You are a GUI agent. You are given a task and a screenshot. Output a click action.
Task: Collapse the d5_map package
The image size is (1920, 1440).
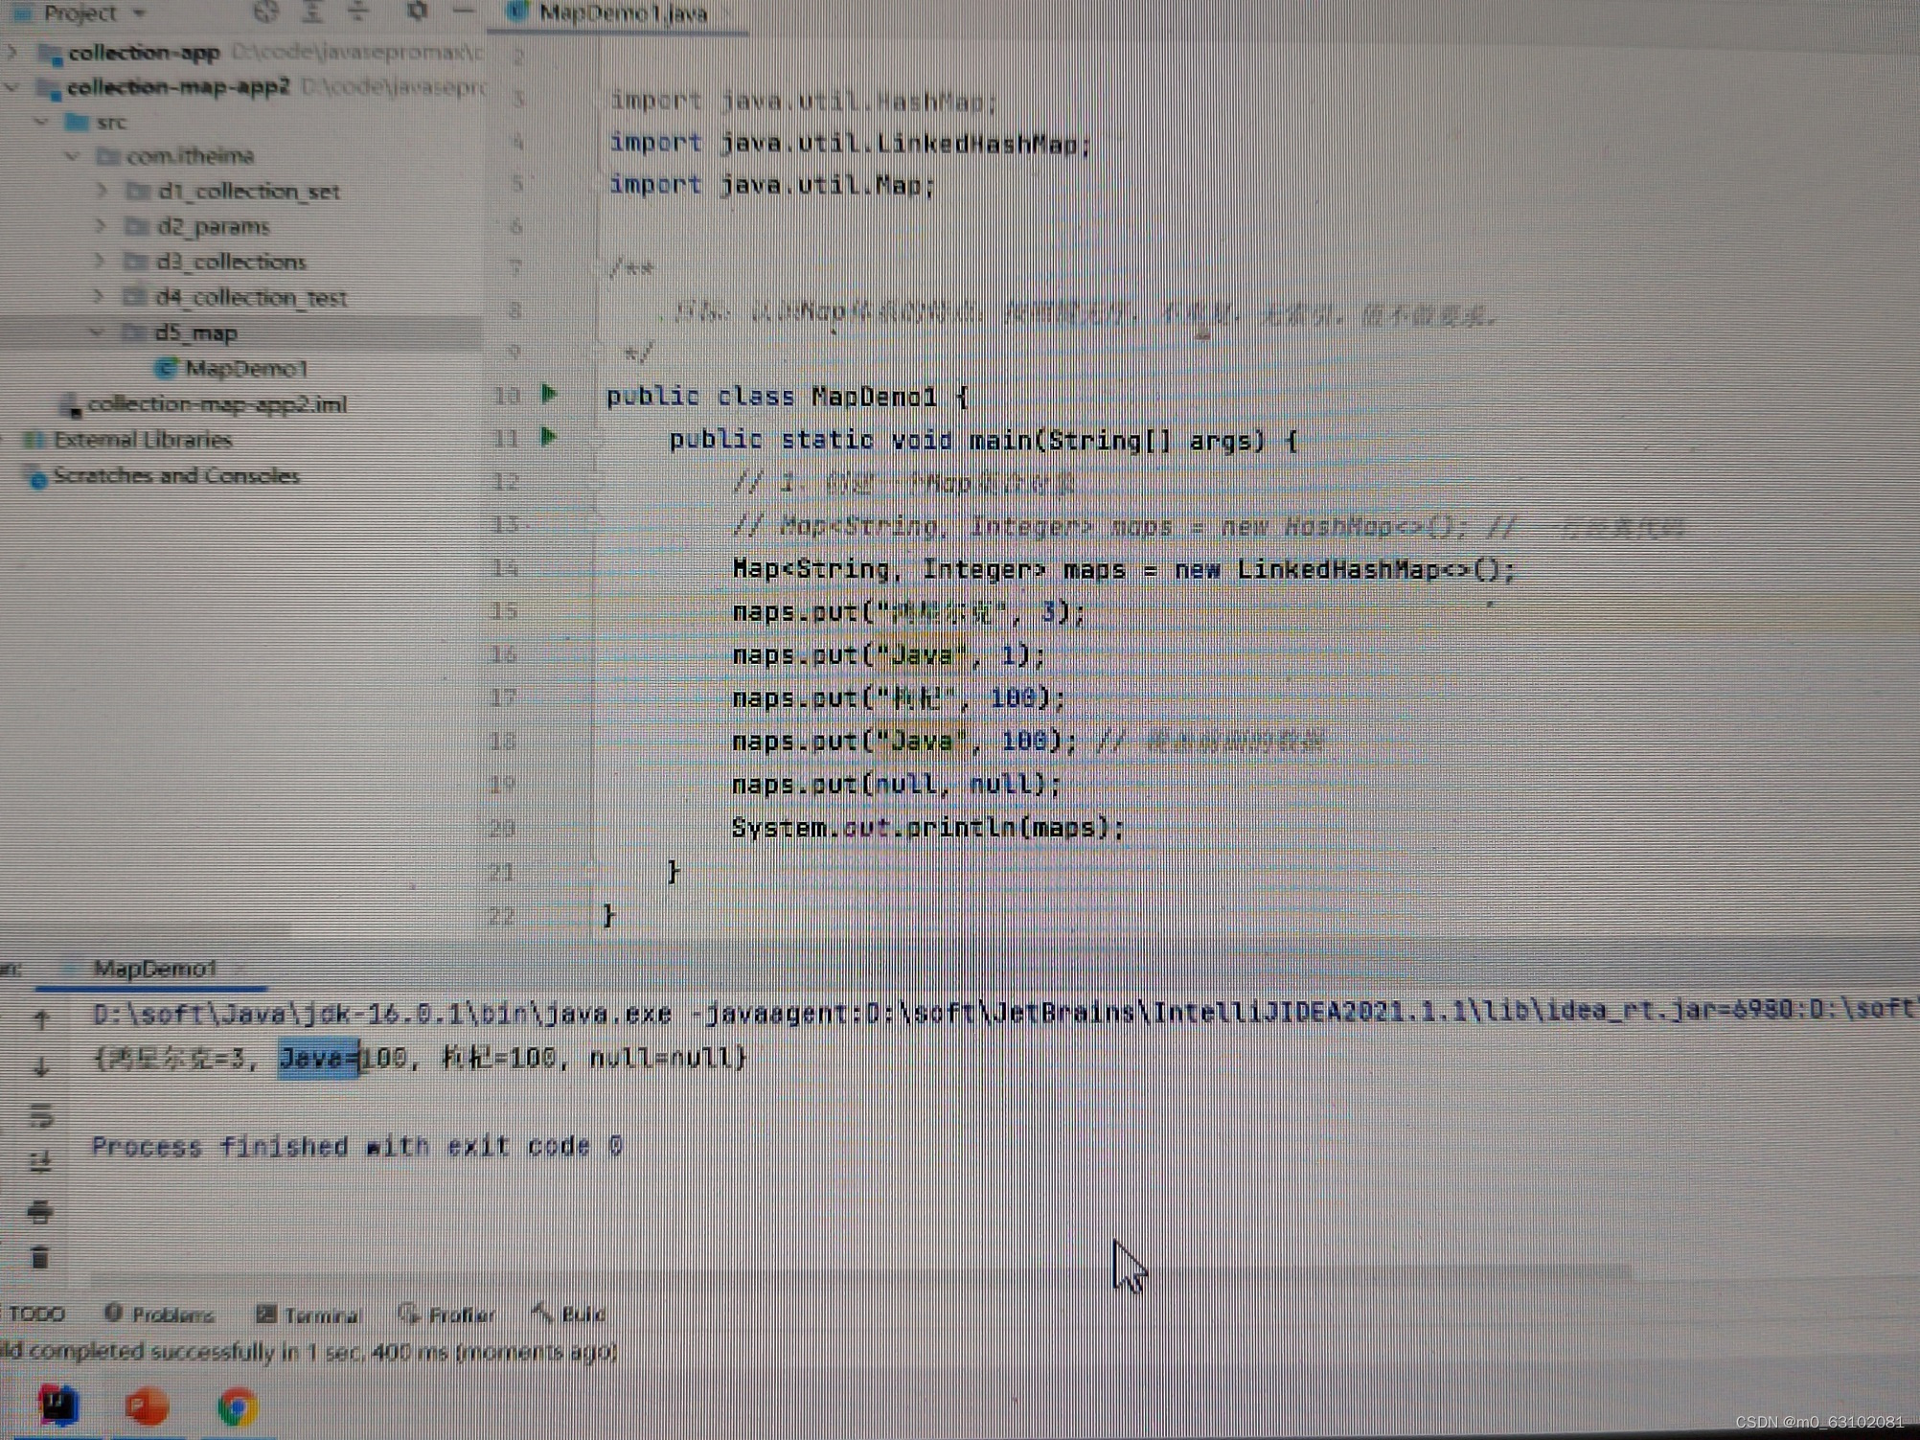98,332
